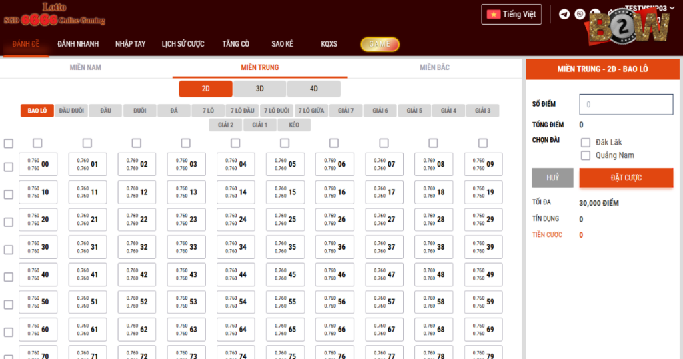The width and height of the screenshot is (683, 359).
Task: Choose the ĐUÔI bet option
Action: click(x=140, y=111)
